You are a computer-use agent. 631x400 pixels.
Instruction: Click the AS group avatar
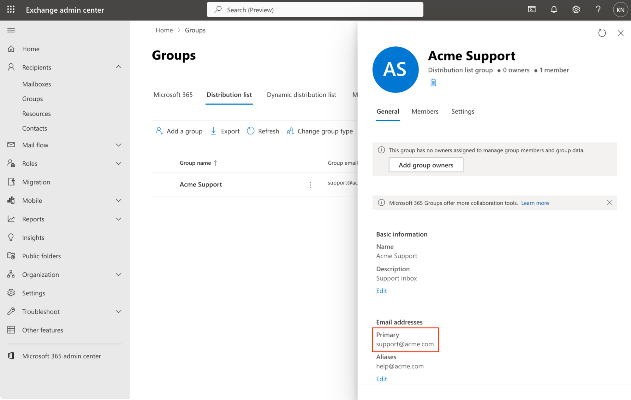(x=395, y=69)
